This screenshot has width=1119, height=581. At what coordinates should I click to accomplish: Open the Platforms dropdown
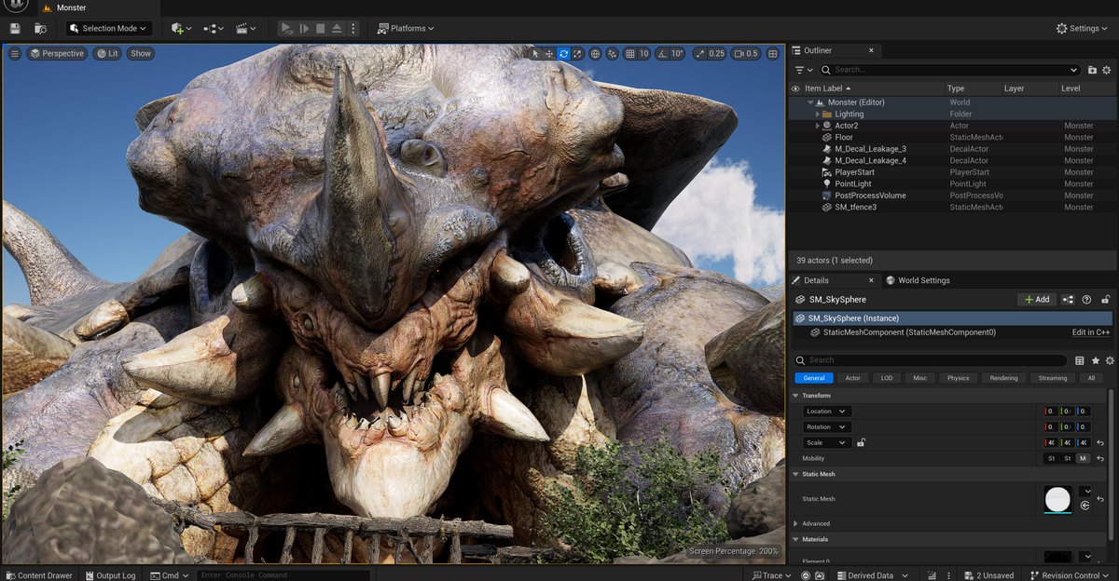tap(407, 29)
